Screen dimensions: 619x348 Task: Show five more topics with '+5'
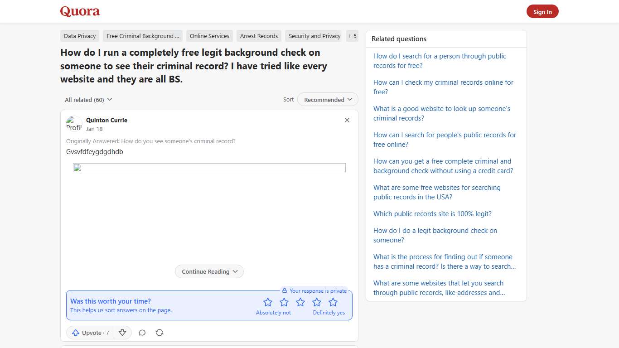tap(352, 36)
